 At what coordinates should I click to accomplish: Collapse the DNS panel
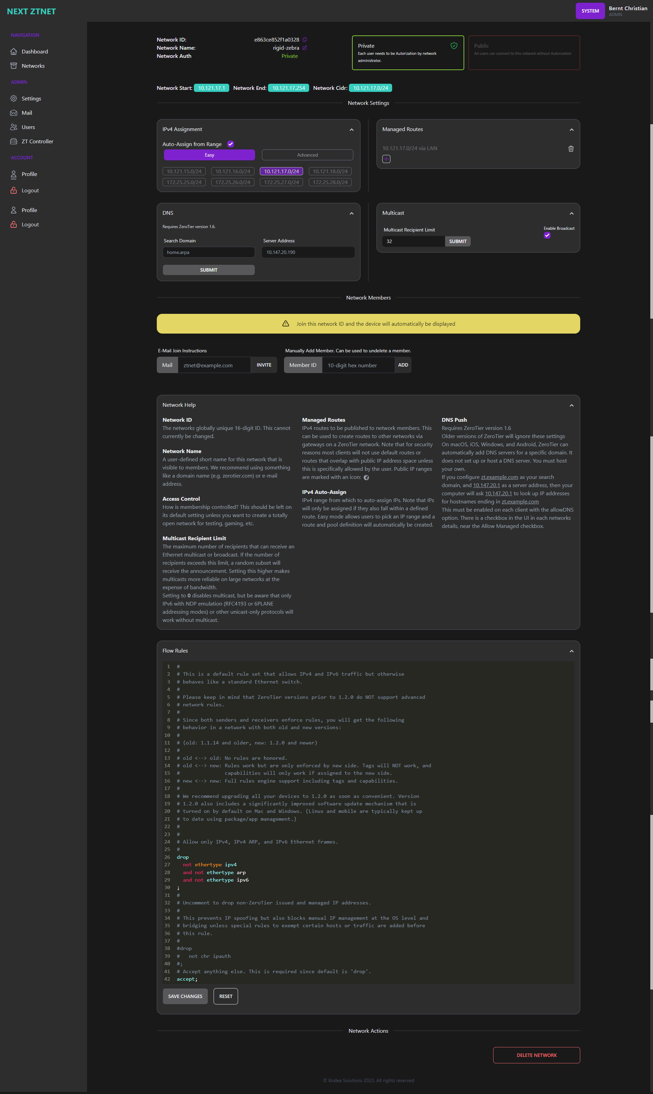[352, 213]
